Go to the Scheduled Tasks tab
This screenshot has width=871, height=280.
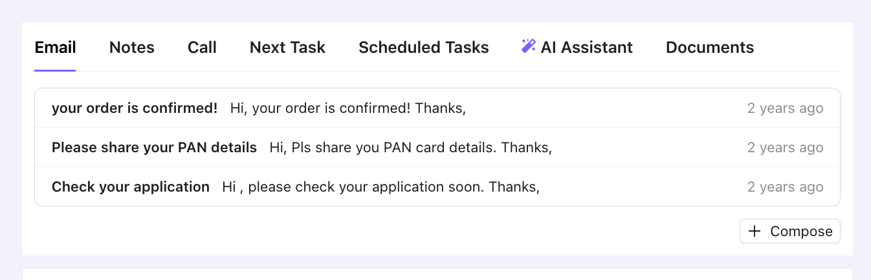coord(424,48)
